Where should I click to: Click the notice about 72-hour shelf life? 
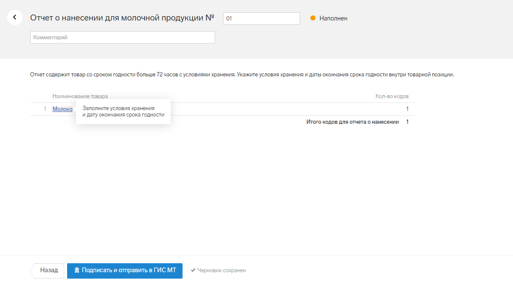click(x=242, y=75)
